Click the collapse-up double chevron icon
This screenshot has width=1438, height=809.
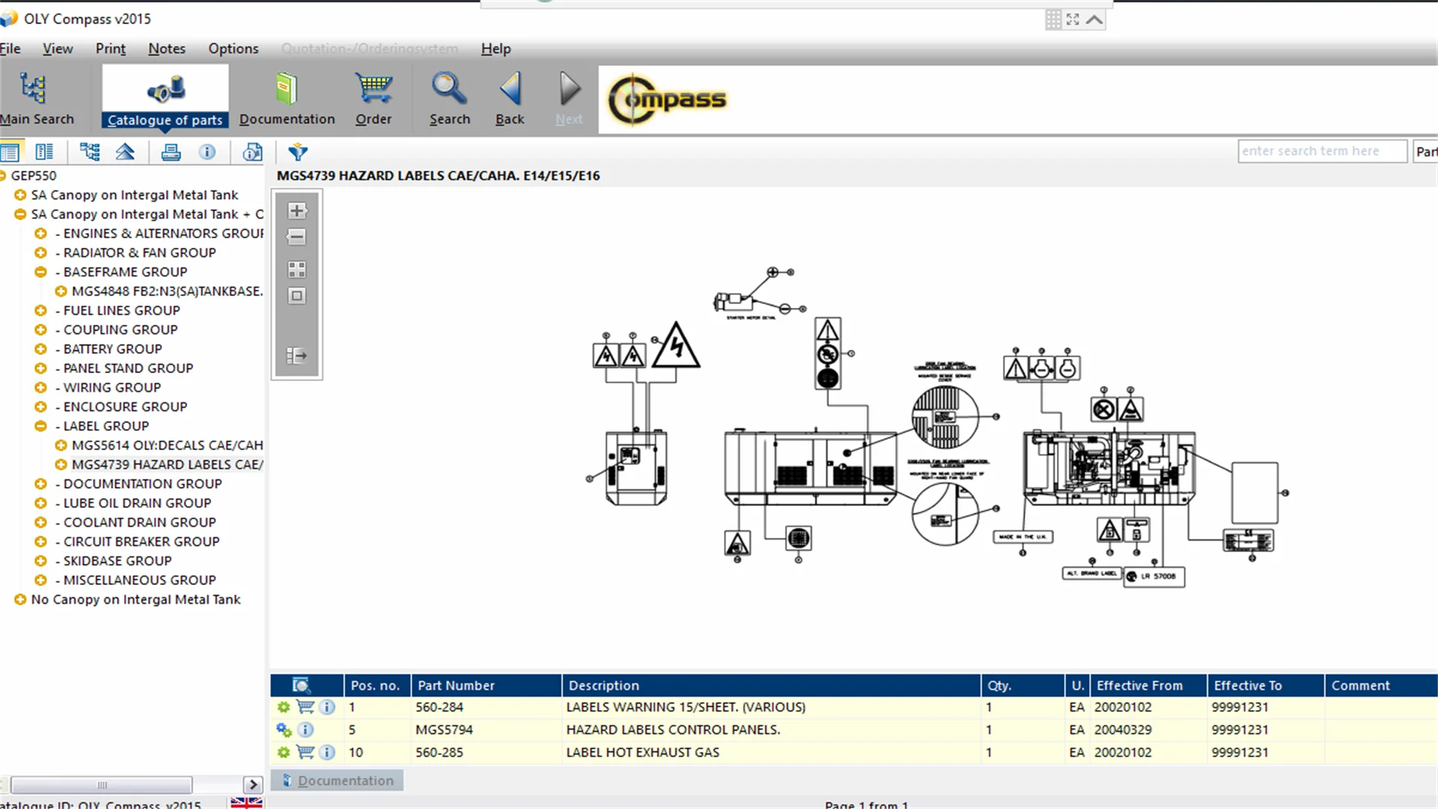(x=125, y=152)
